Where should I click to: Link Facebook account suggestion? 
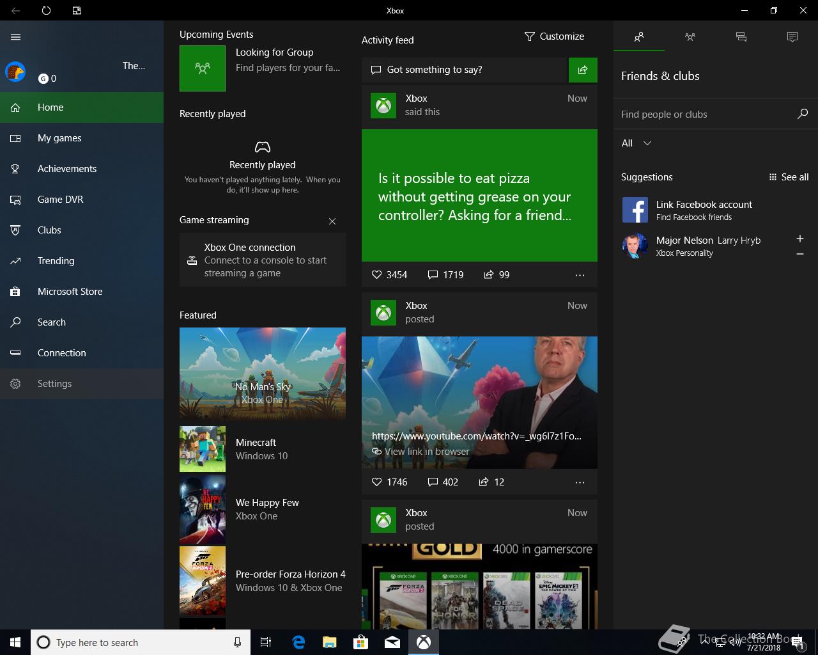click(x=716, y=210)
